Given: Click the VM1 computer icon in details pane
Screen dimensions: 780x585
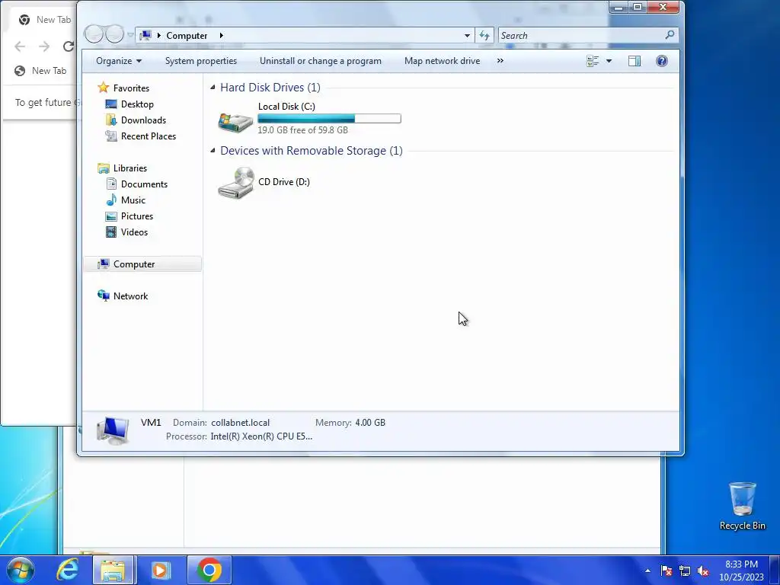Looking at the screenshot, I should (113, 430).
